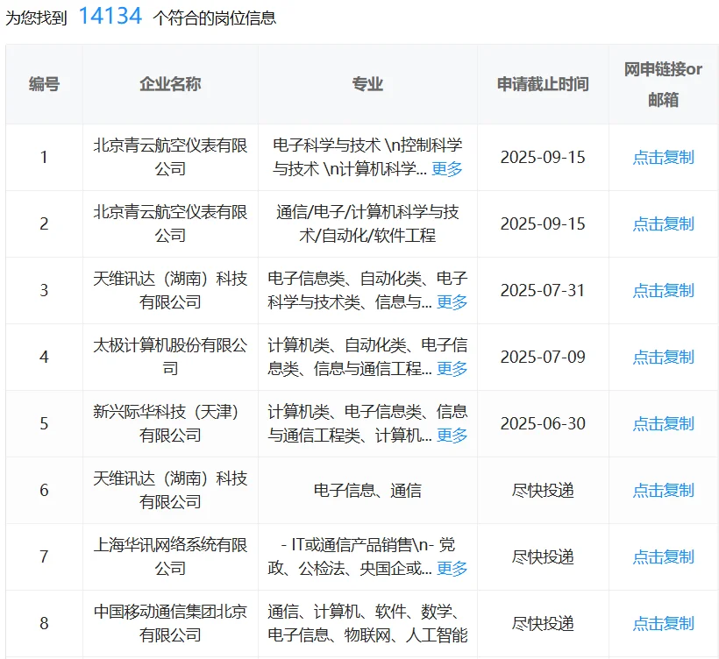Image resolution: width=719 pixels, height=659 pixels.
Task: Click row number 4 cell
Action: tap(44, 357)
